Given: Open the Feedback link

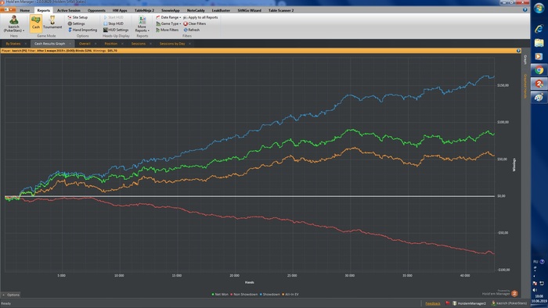Looking at the screenshot, I should point(433,303).
